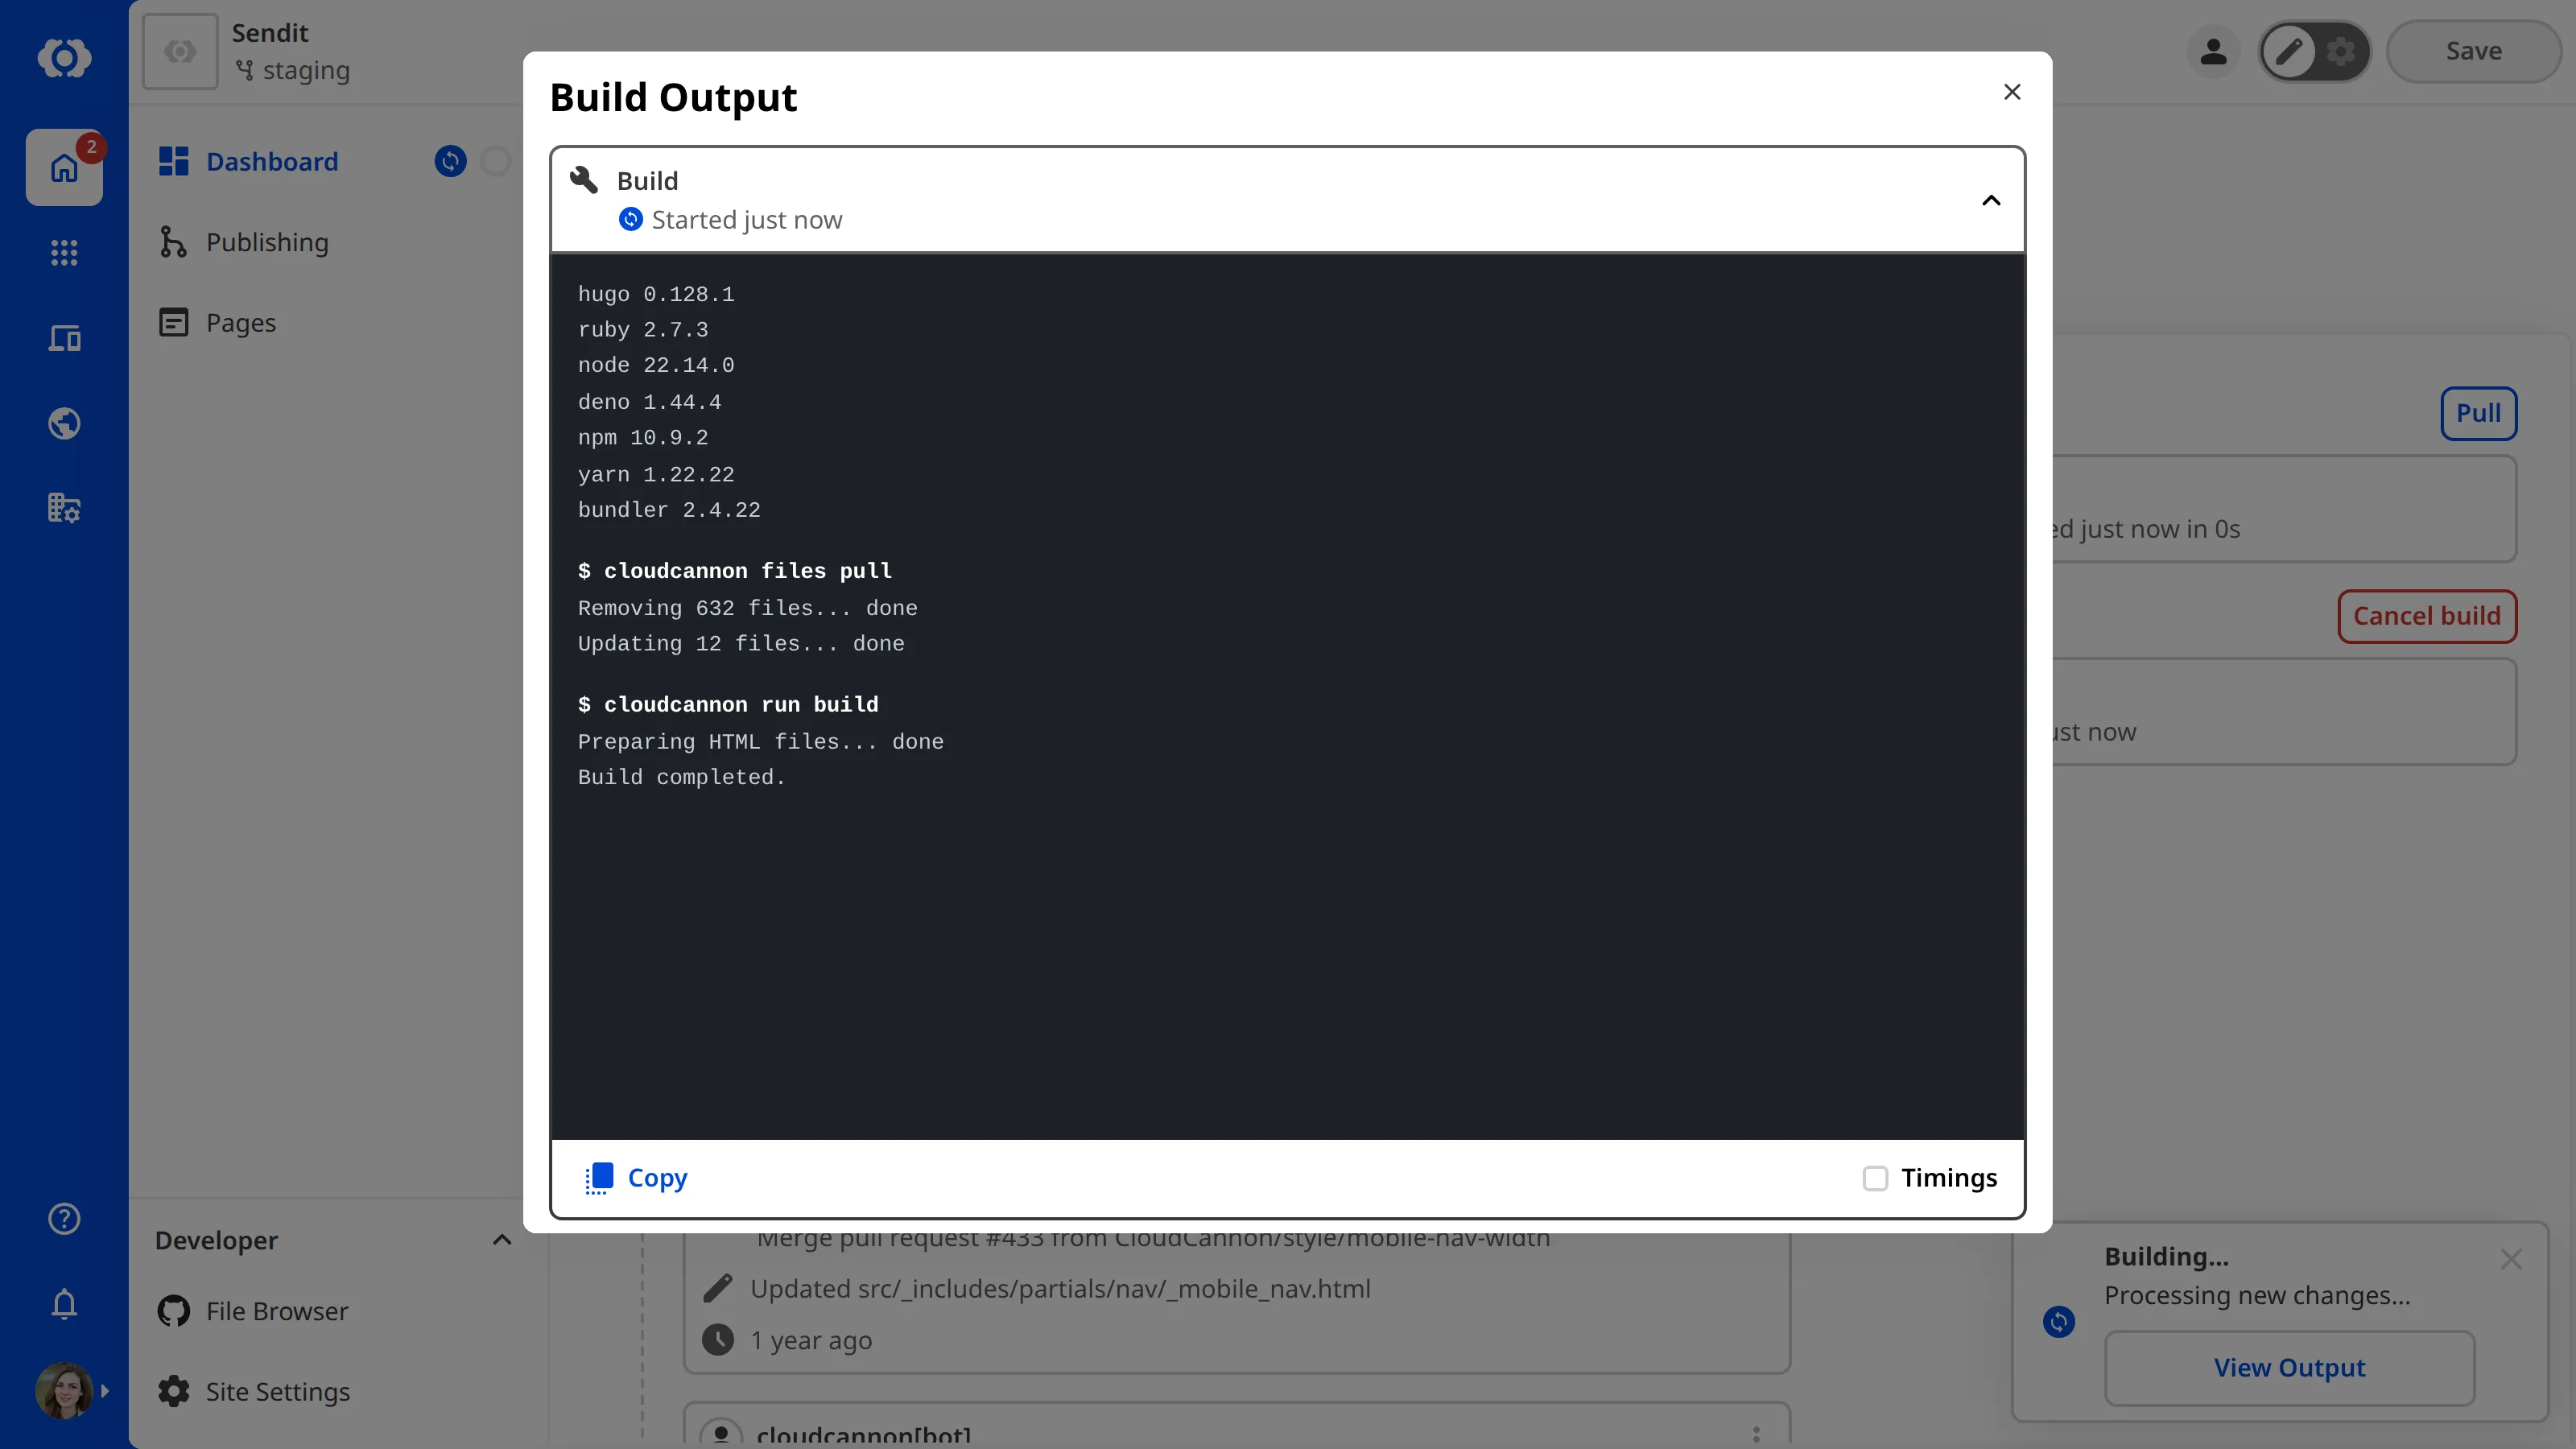Collapse the Build section chevron

pyautogui.click(x=1991, y=200)
